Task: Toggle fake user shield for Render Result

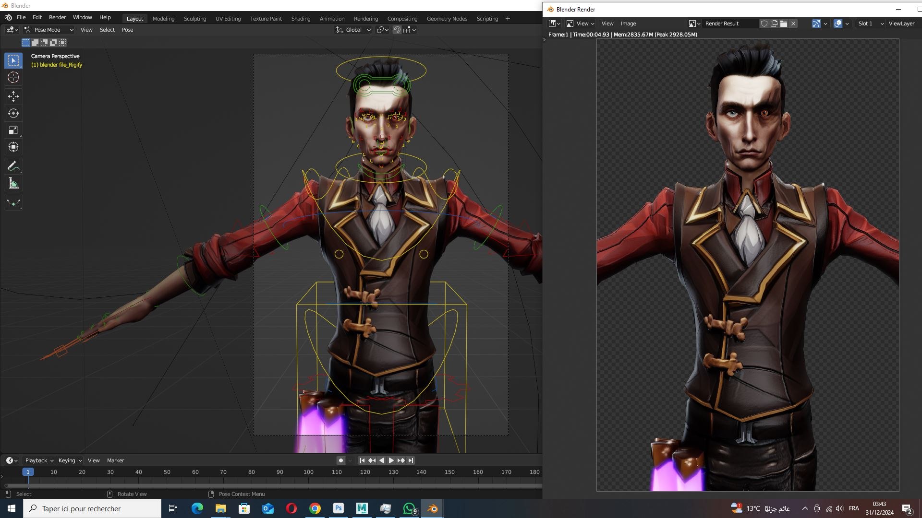Action: point(764,24)
